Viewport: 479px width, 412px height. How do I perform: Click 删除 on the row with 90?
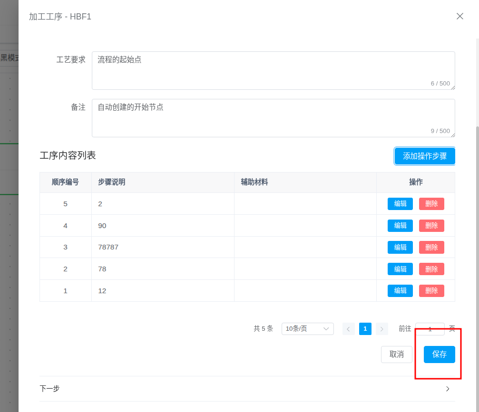pyautogui.click(x=431, y=225)
